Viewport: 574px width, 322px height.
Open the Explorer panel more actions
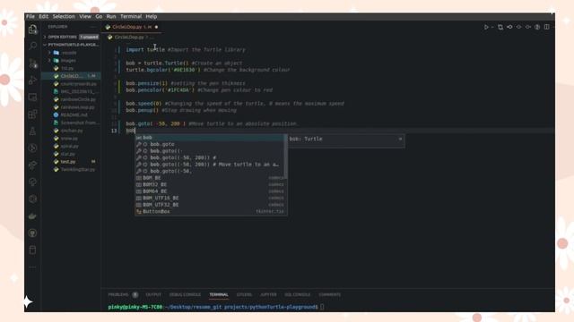click(93, 27)
